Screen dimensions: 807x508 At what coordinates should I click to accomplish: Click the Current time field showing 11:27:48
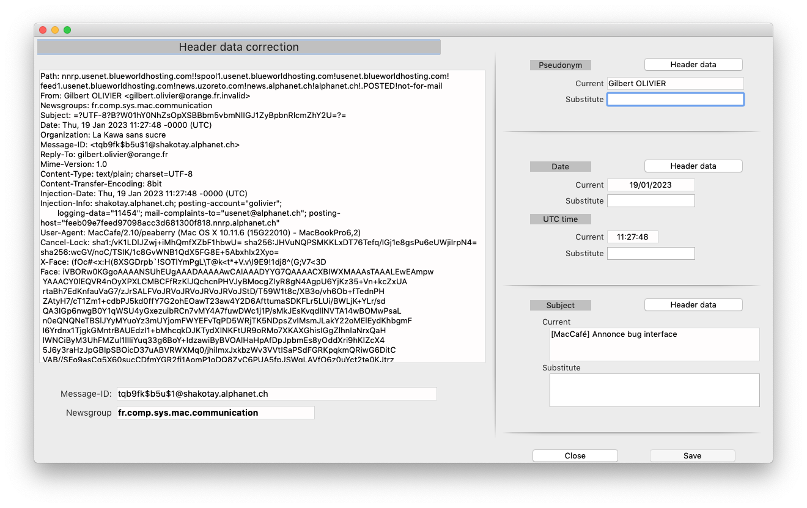point(632,237)
